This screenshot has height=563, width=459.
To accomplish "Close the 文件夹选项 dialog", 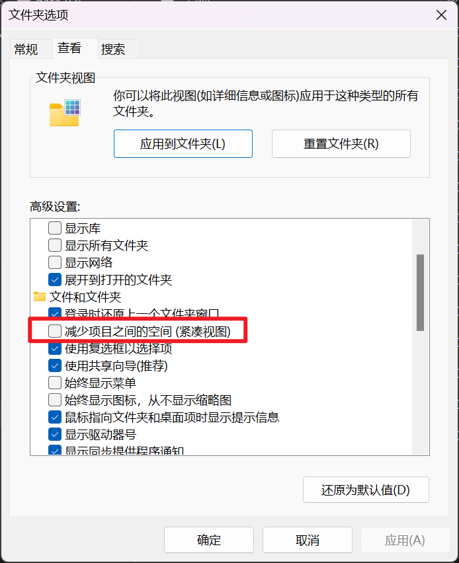I will click(x=441, y=15).
